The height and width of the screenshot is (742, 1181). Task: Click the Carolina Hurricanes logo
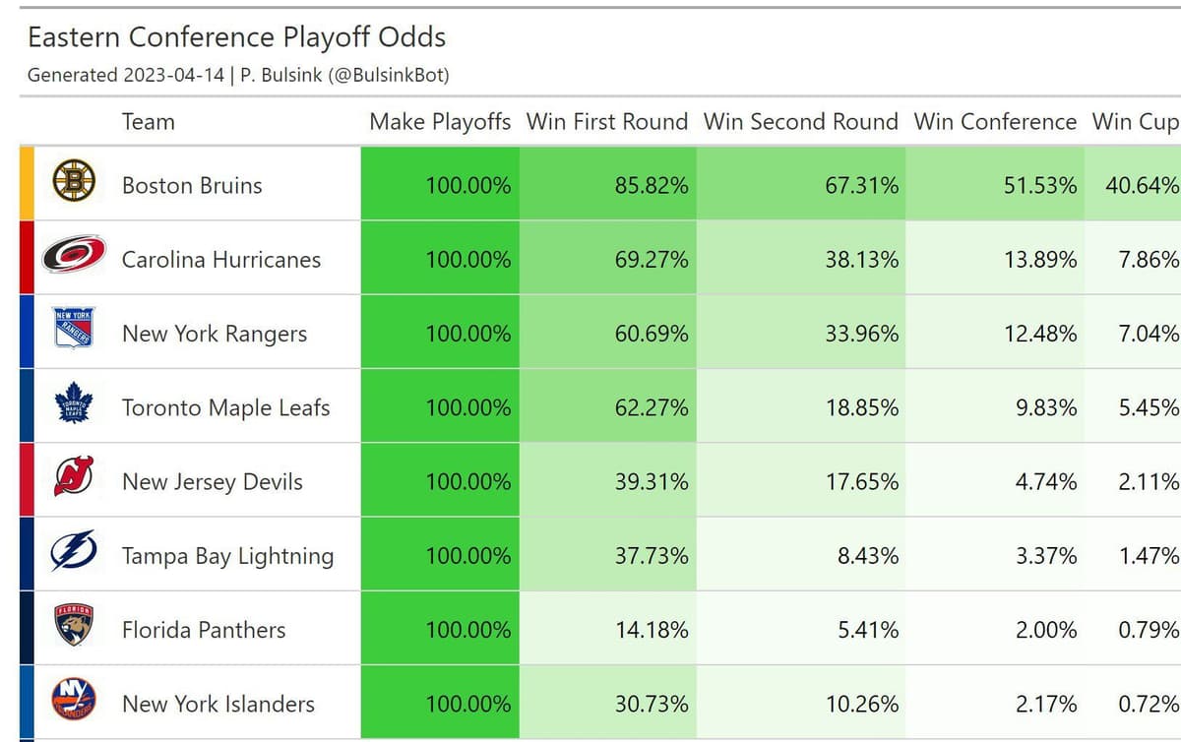(74, 257)
